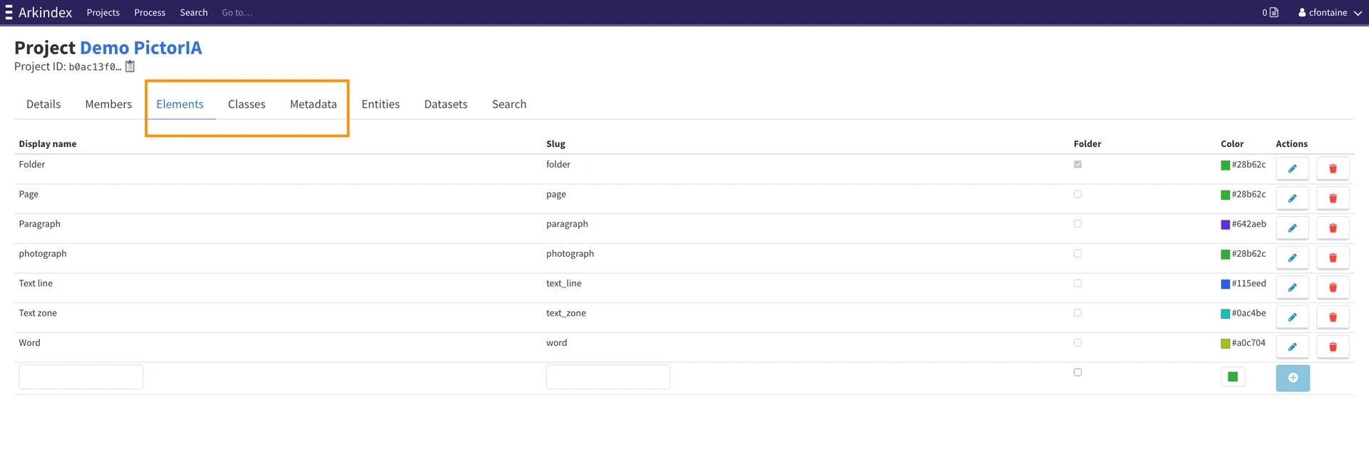Open the selection counter document icon
This screenshot has height=455, width=1369.
[x=1274, y=12]
